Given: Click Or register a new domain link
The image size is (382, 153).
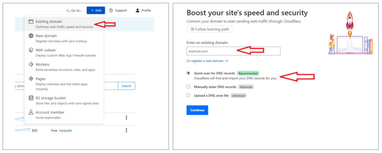Looking at the screenshot, I should click(x=207, y=61).
